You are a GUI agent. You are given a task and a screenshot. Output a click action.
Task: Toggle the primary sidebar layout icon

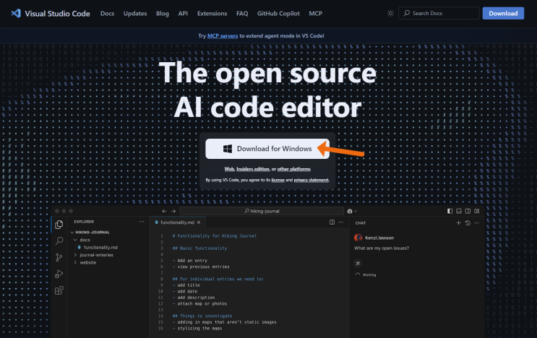450,211
